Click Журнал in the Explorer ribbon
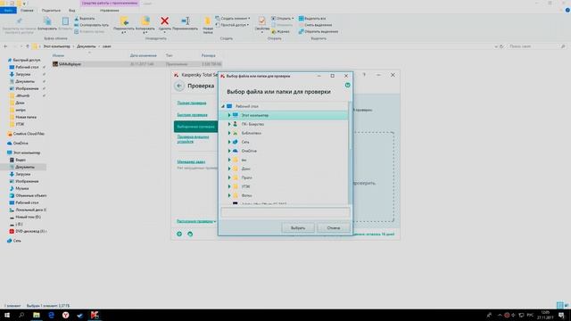Screen dimensions: 571x321 pyautogui.click(x=280, y=32)
